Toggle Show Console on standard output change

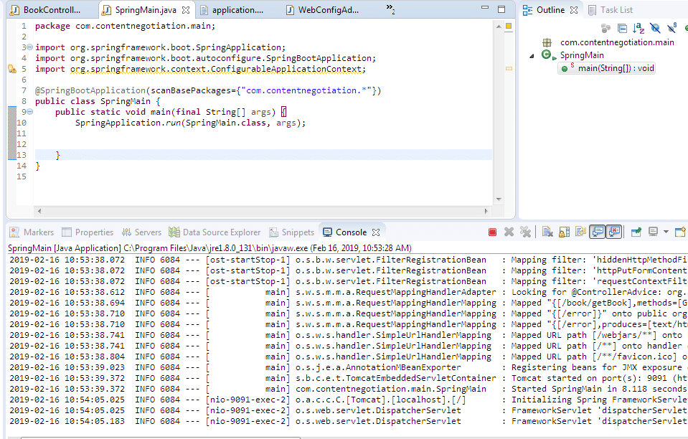click(x=597, y=232)
